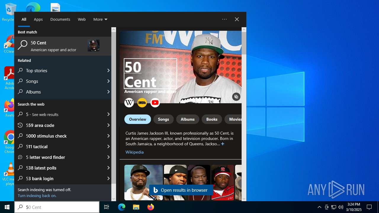
Task: Click 5 - See web results entry
Action: 63,114
